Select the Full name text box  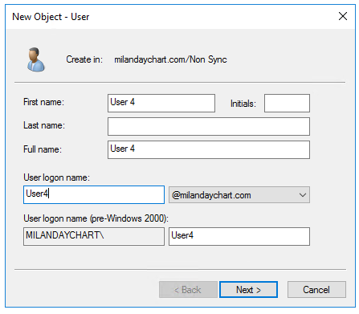point(209,149)
